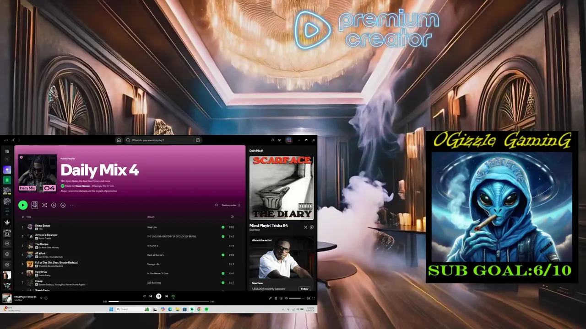Follow the artist Scarface
The height and width of the screenshot is (329, 586).
click(304, 289)
